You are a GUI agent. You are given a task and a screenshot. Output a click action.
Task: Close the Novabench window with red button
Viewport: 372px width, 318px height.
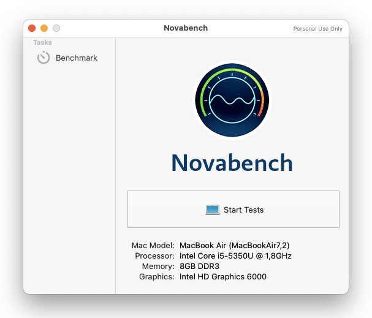(32, 28)
